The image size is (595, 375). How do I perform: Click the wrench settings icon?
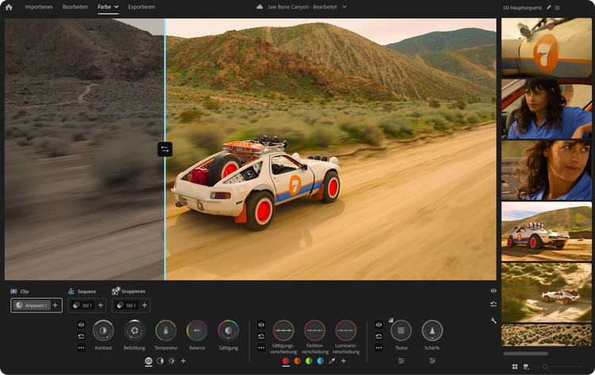tap(493, 320)
